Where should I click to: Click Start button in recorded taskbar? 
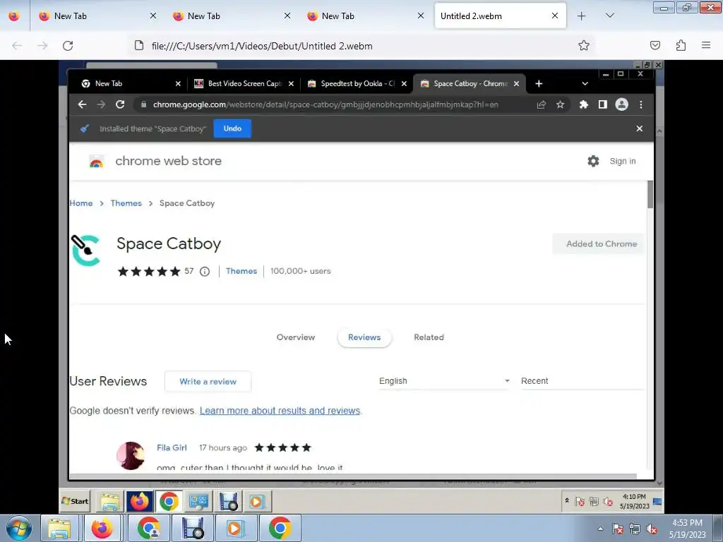coord(75,501)
